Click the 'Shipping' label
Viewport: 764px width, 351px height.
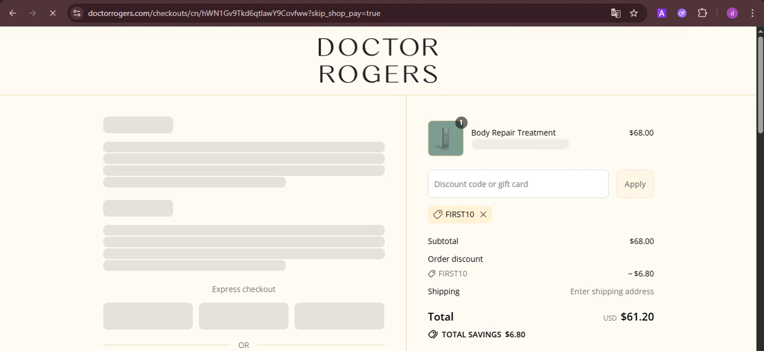click(x=444, y=291)
